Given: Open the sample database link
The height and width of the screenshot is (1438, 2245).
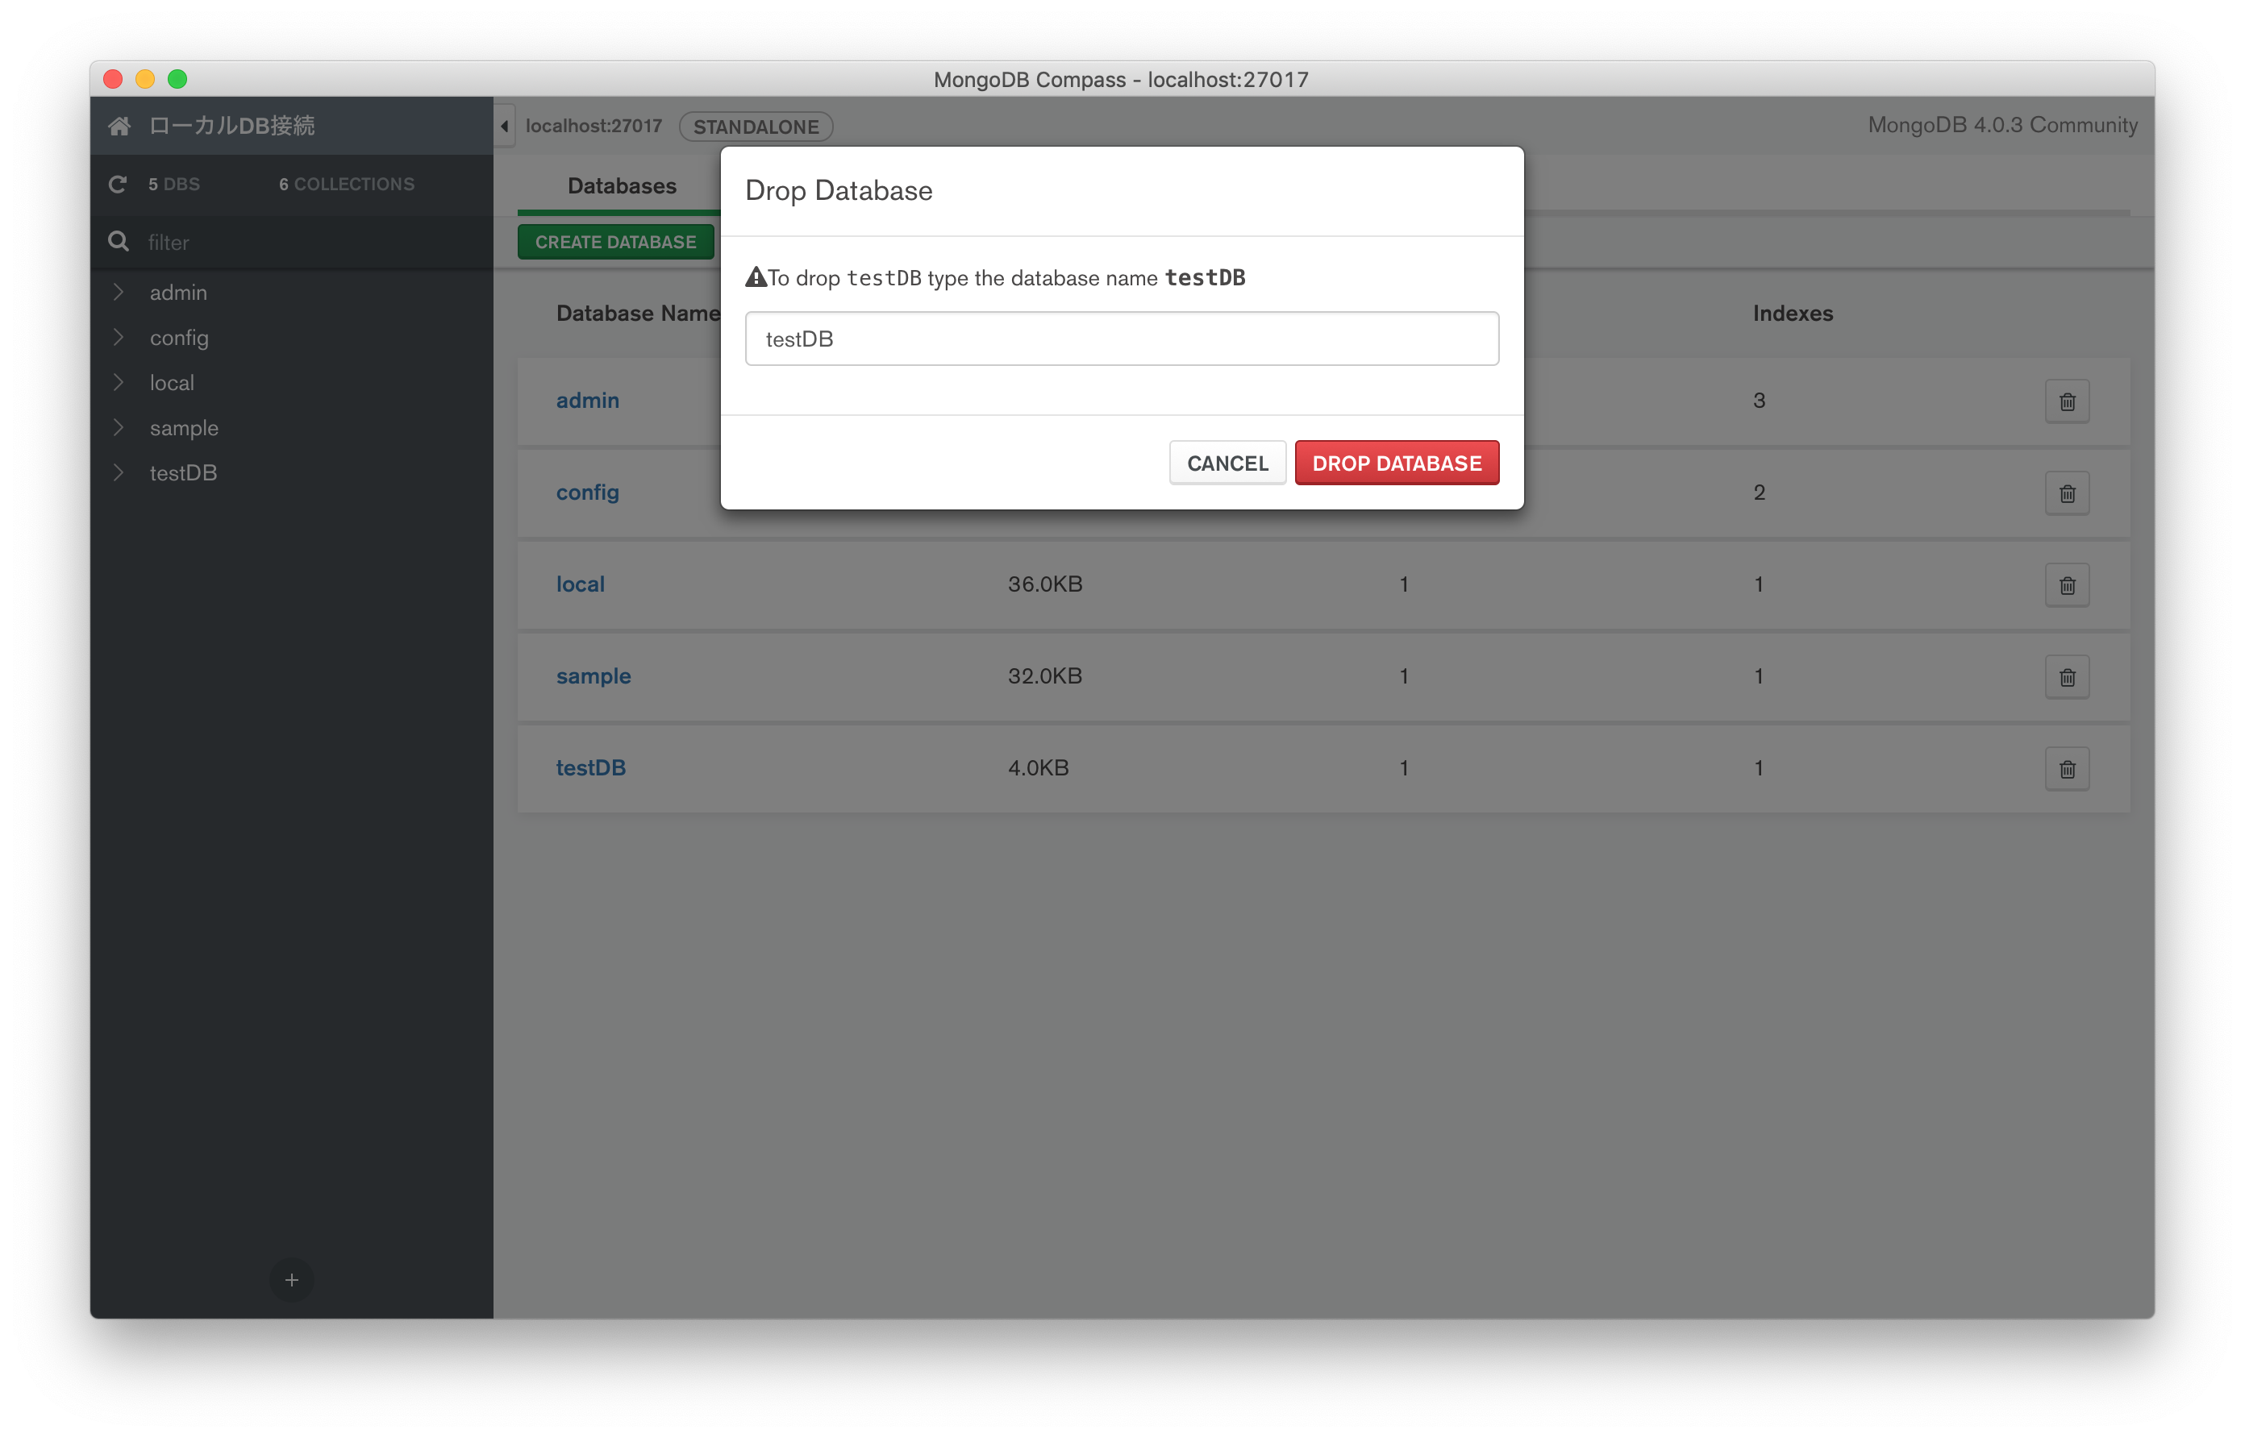Looking at the screenshot, I should pos(594,676).
